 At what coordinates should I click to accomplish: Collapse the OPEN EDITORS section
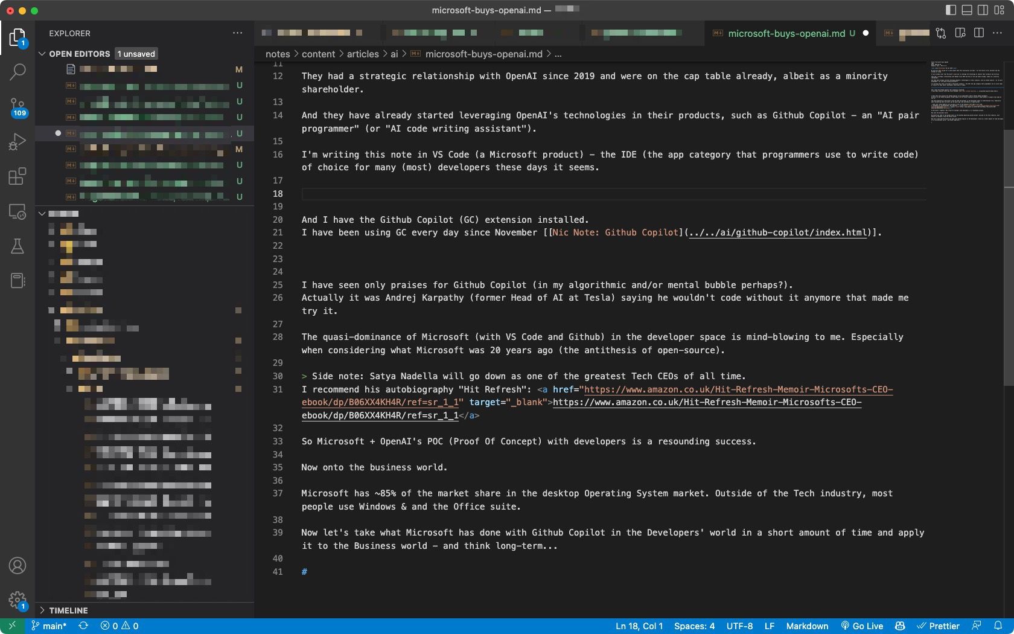tap(42, 54)
